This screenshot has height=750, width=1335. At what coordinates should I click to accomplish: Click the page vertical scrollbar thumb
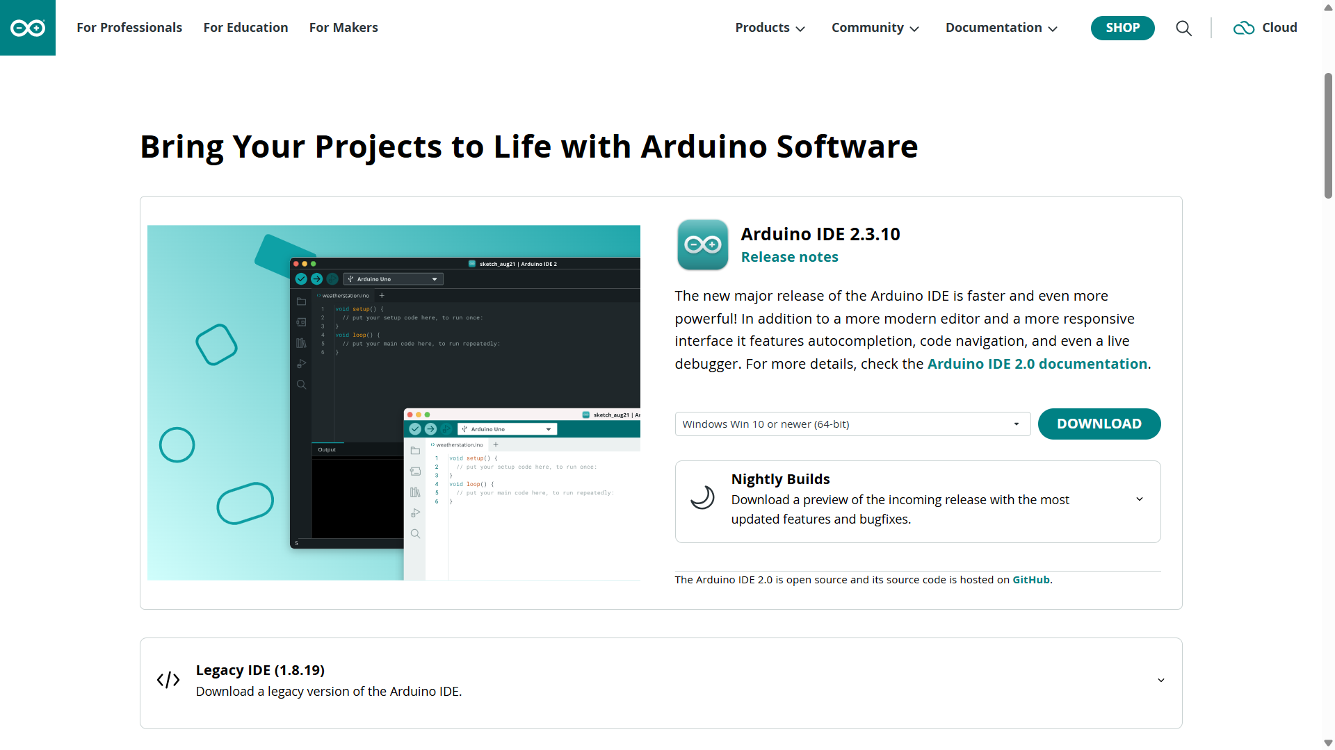pyautogui.click(x=1328, y=135)
